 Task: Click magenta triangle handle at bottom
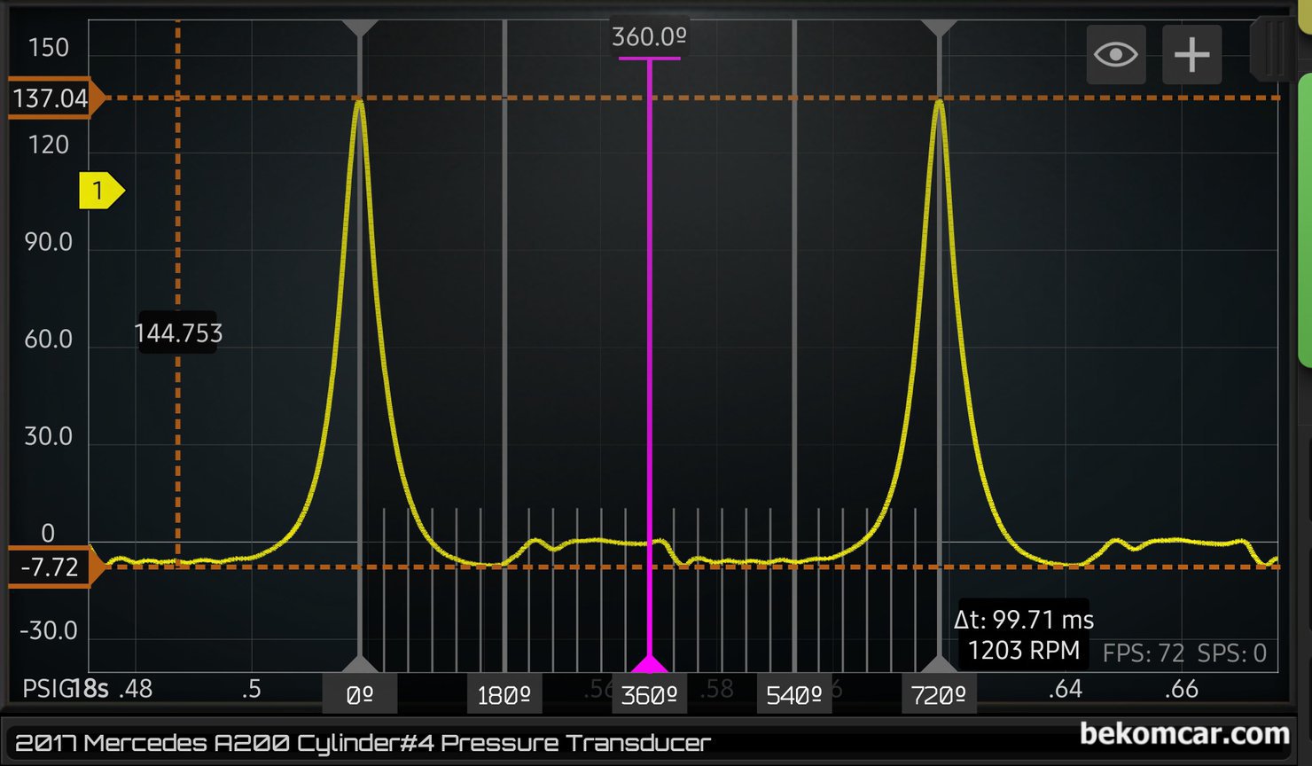click(x=649, y=665)
